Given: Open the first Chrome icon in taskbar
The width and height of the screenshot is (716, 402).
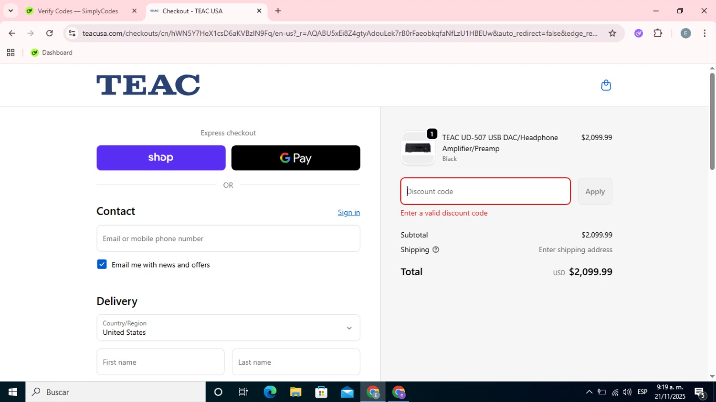Looking at the screenshot, I should [373, 392].
